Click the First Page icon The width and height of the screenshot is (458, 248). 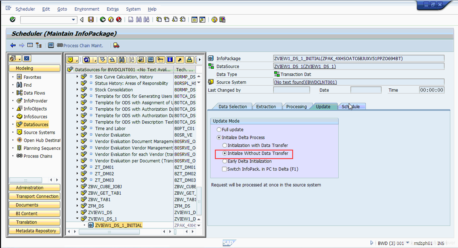pos(159,19)
